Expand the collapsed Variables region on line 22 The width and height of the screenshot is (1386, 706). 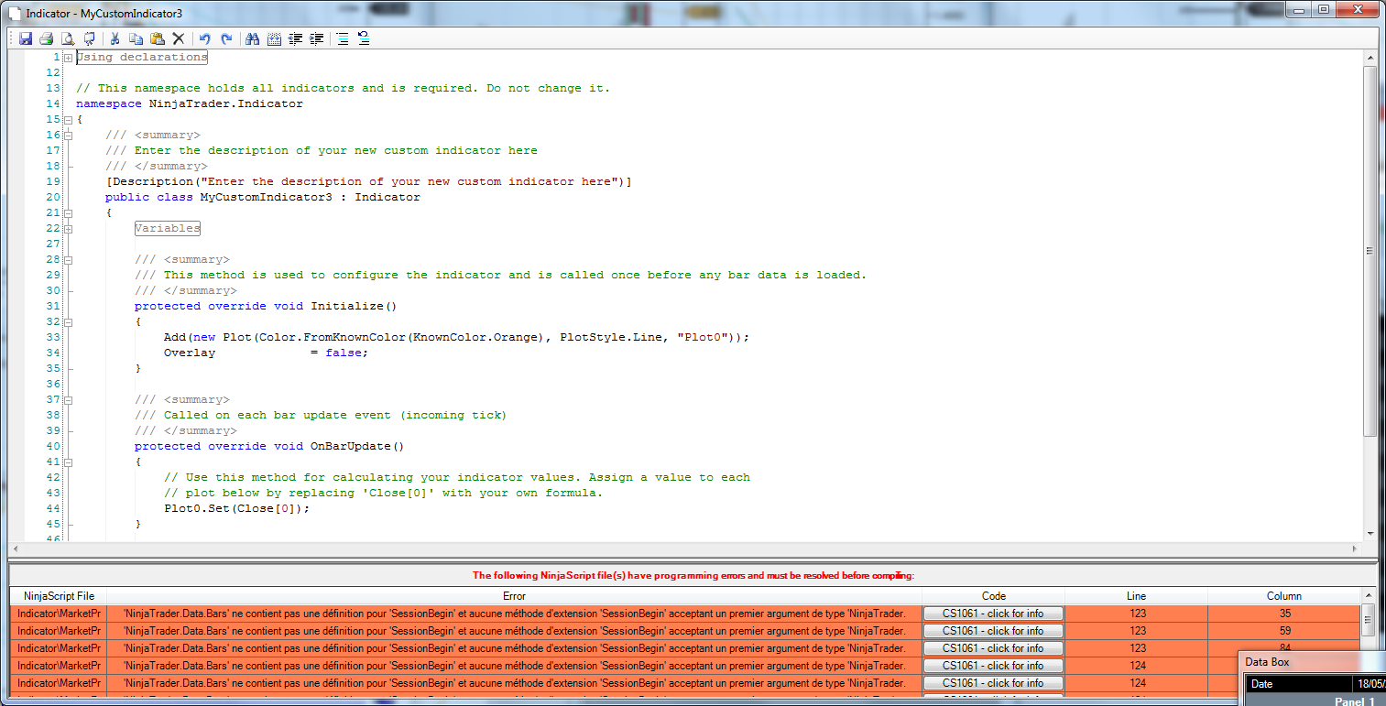69,229
